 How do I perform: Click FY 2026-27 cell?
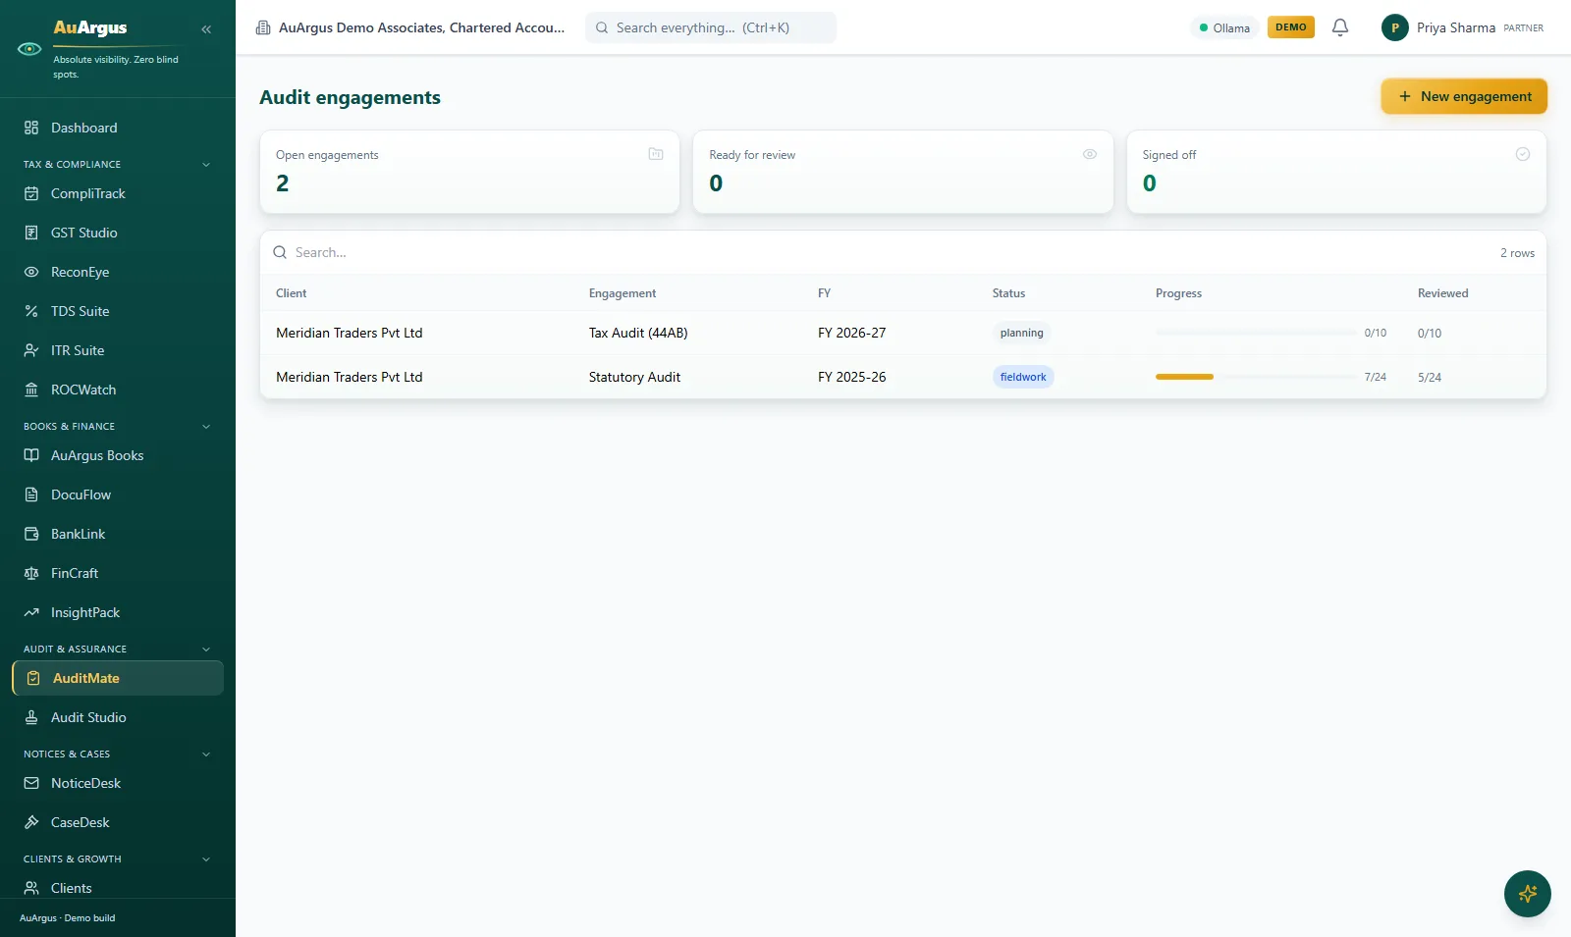851,333
